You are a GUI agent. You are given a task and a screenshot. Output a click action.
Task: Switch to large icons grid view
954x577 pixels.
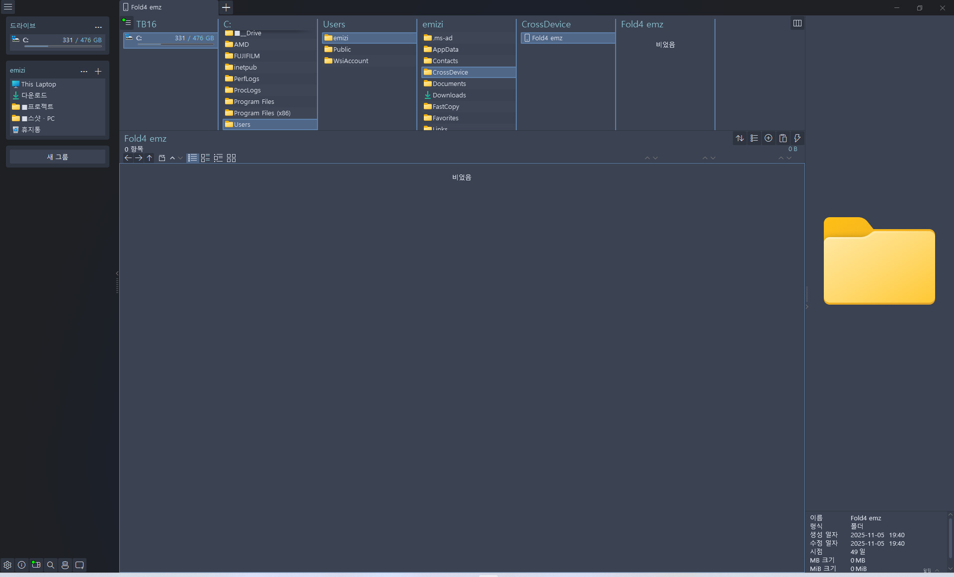pyautogui.click(x=231, y=158)
